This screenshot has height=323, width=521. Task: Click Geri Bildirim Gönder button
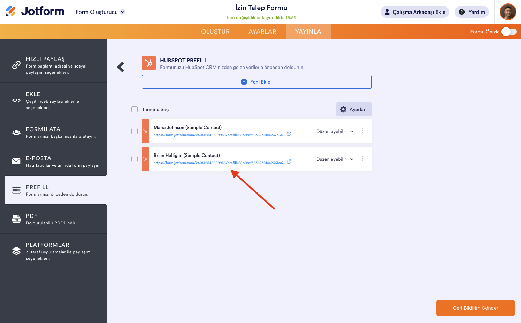[x=476, y=308]
